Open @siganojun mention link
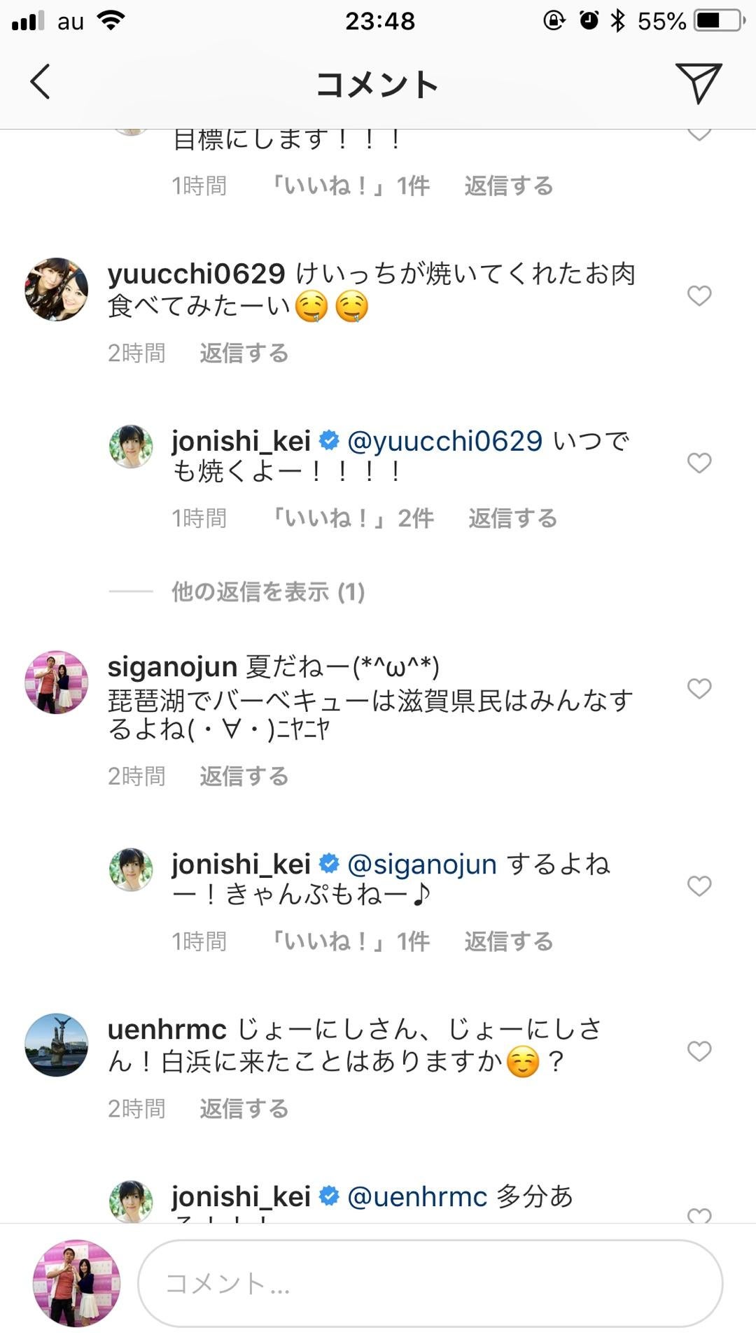Screen dimensions: 756x1344 [422, 864]
